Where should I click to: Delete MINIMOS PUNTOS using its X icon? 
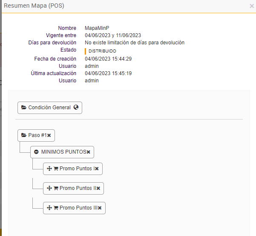tap(88, 152)
